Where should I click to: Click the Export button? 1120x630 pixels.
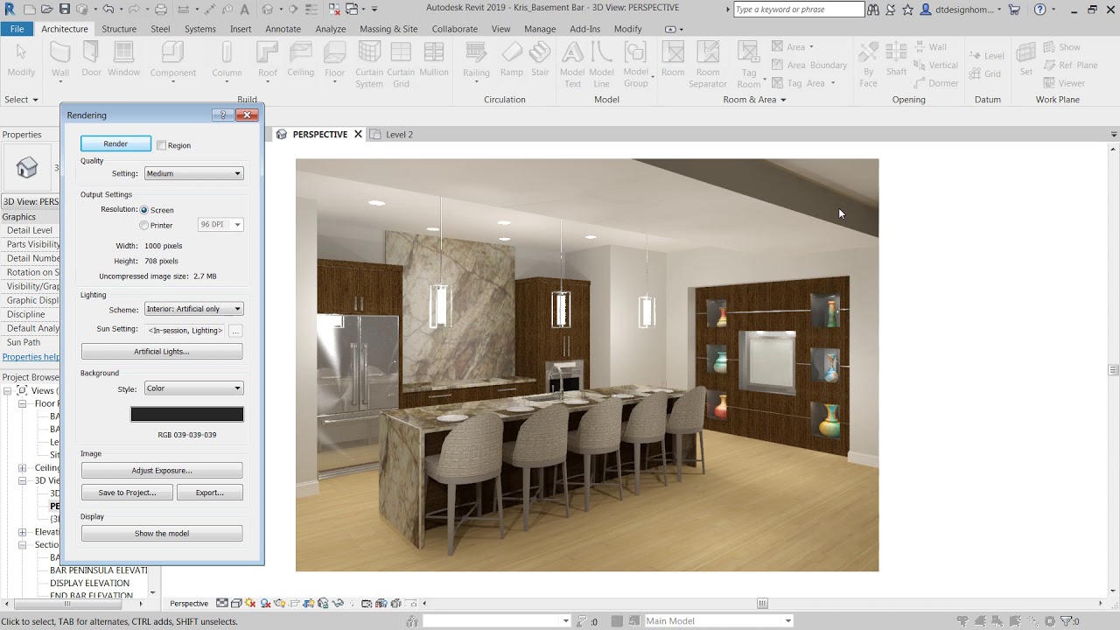point(210,493)
